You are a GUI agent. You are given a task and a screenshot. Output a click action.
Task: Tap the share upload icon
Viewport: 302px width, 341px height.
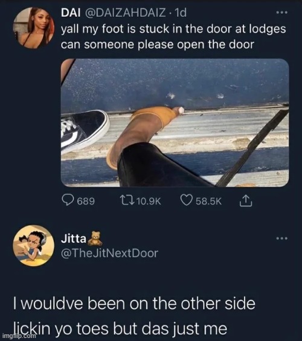click(246, 201)
